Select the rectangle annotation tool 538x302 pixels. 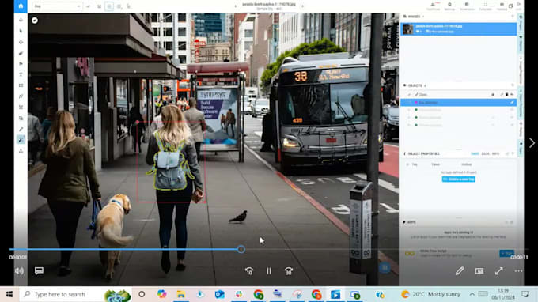[21, 85]
